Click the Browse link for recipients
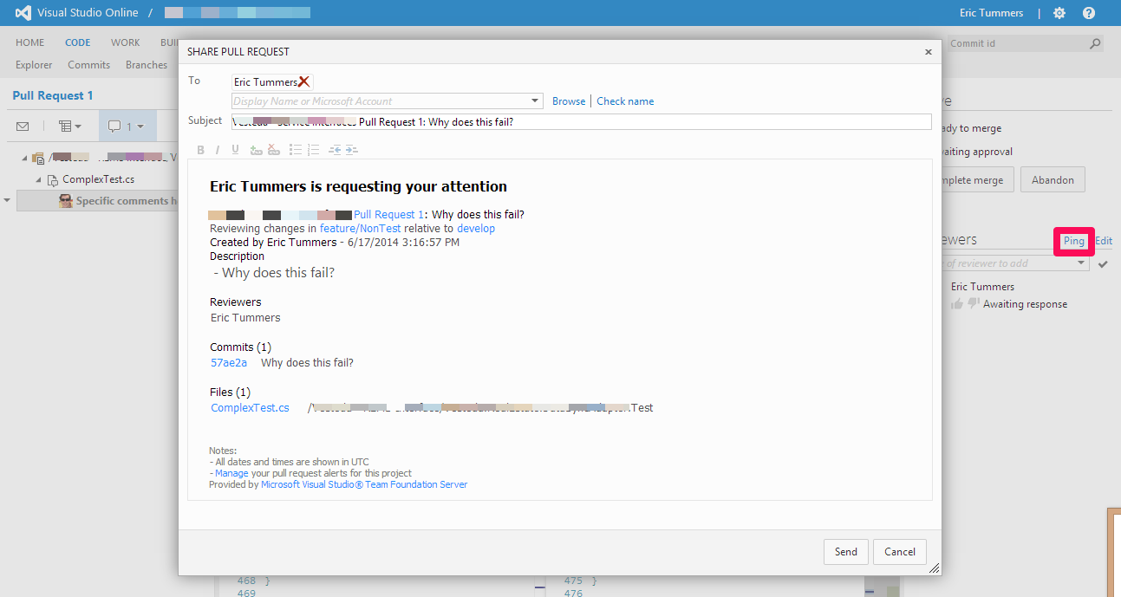Viewport: 1121px width, 597px height. click(x=569, y=101)
